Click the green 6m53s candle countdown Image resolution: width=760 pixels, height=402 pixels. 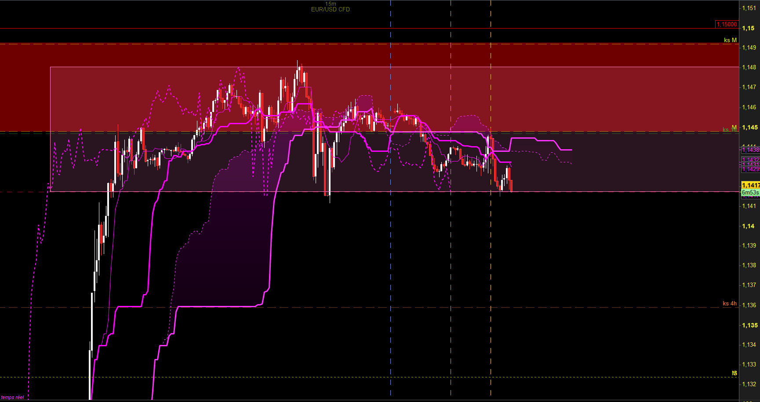750,193
